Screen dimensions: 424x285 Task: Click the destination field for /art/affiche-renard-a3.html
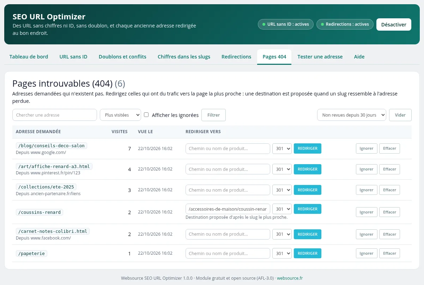[x=228, y=169]
